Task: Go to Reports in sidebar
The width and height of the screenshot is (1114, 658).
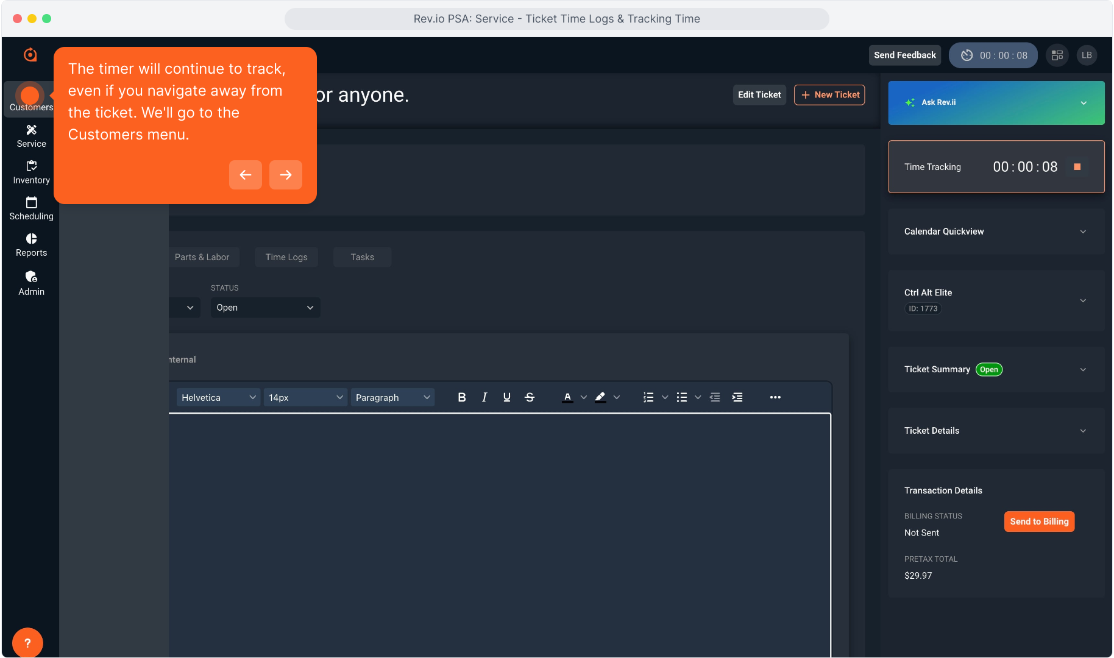Action: click(x=31, y=245)
